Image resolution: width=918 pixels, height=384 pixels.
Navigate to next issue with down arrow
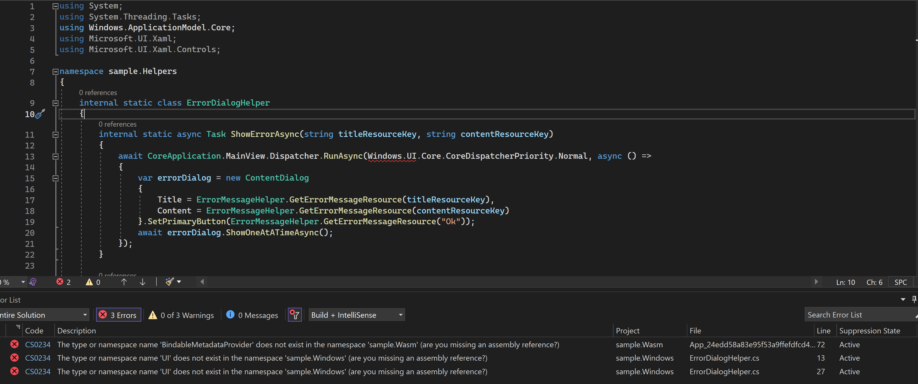click(x=142, y=282)
